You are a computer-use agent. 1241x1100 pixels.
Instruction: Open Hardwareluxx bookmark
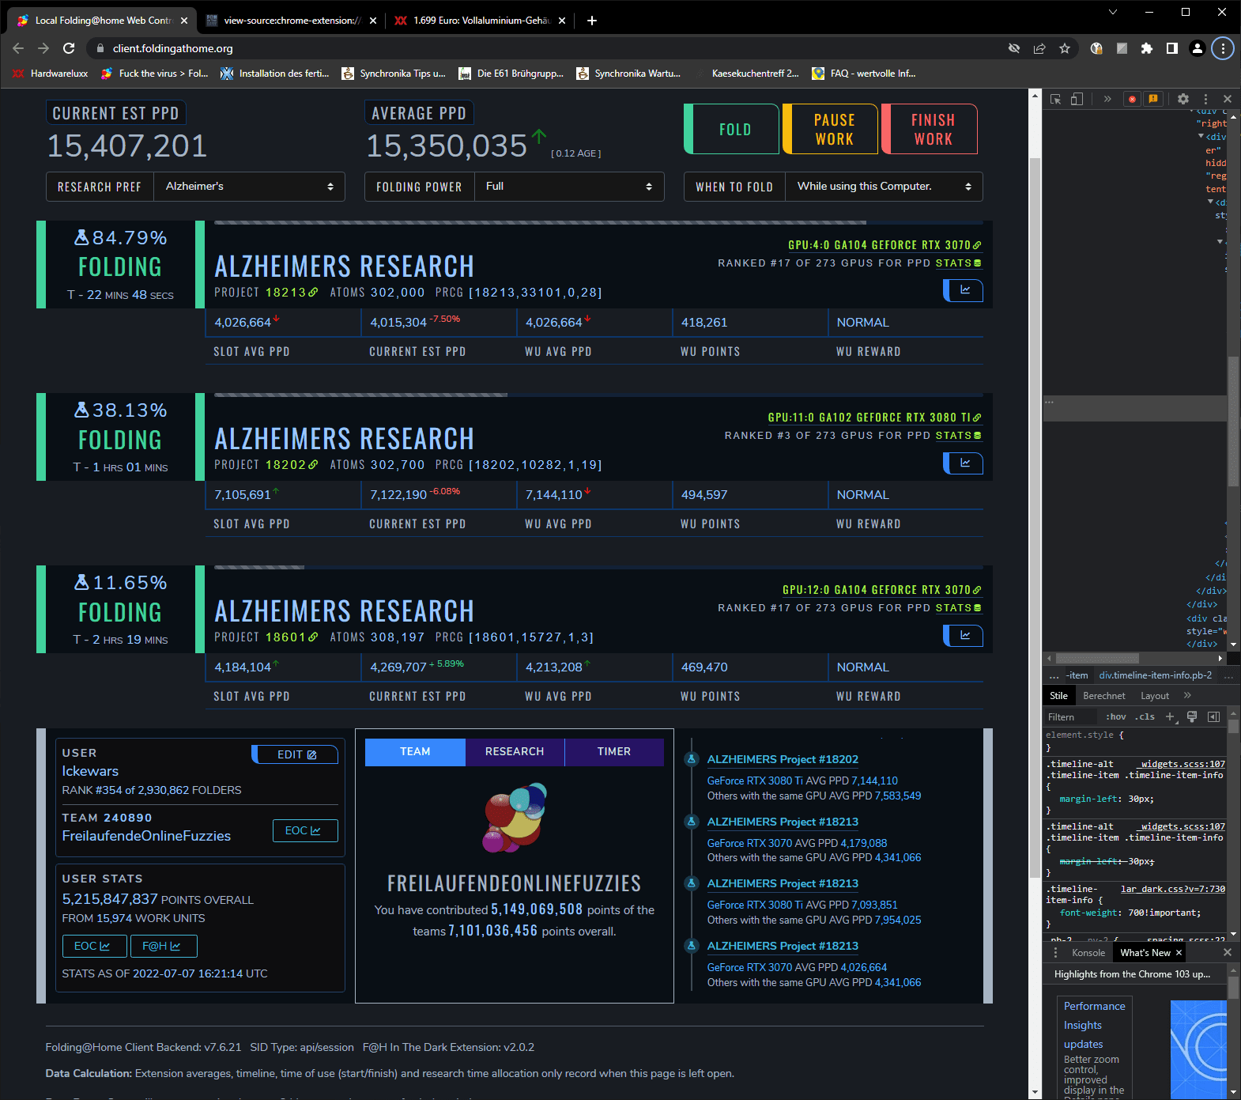51,74
